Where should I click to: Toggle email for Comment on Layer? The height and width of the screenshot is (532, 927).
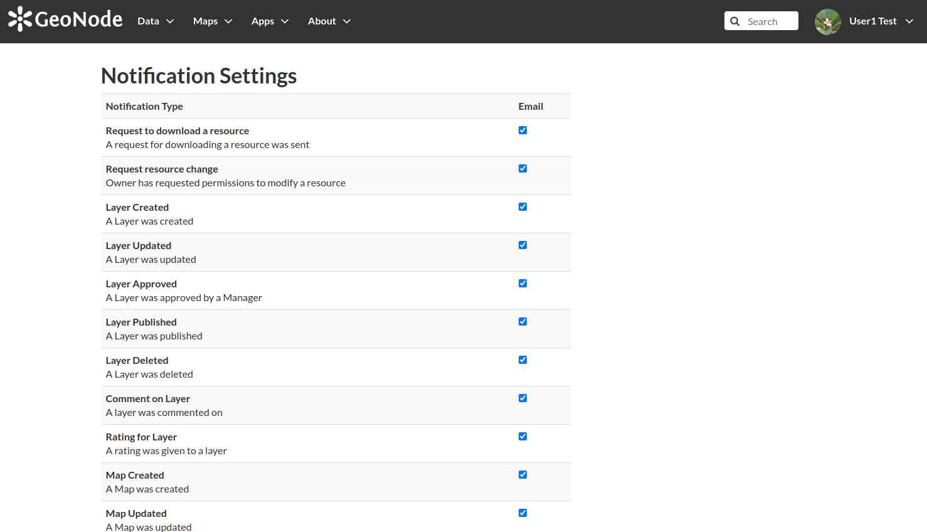(522, 398)
